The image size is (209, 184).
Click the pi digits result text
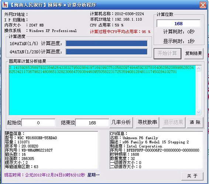[101, 70]
